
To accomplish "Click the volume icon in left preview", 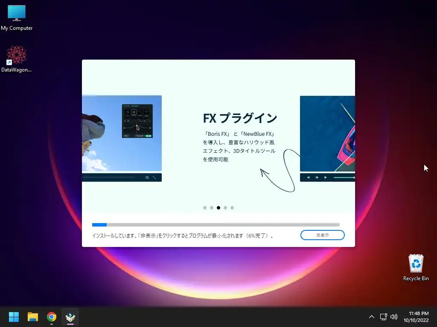I will pyautogui.click(x=147, y=177).
